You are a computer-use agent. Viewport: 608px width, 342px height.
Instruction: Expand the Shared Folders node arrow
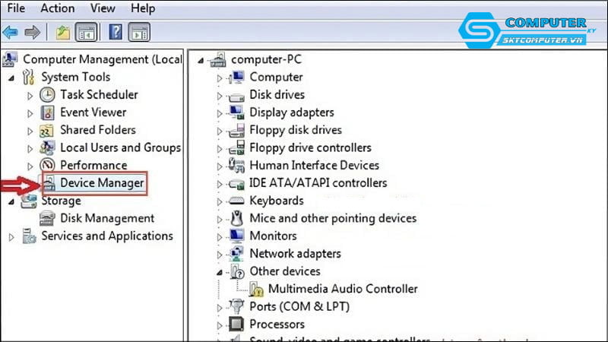click(30, 131)
